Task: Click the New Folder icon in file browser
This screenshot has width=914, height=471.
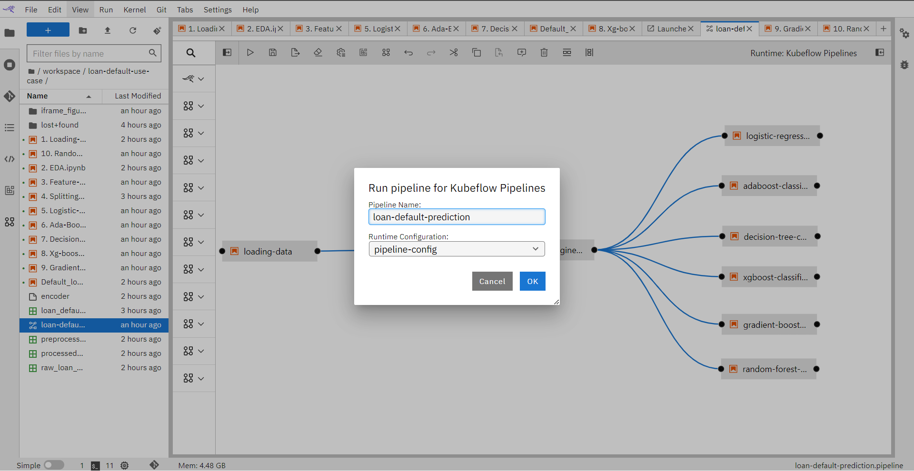Action: tap(83, 30)
